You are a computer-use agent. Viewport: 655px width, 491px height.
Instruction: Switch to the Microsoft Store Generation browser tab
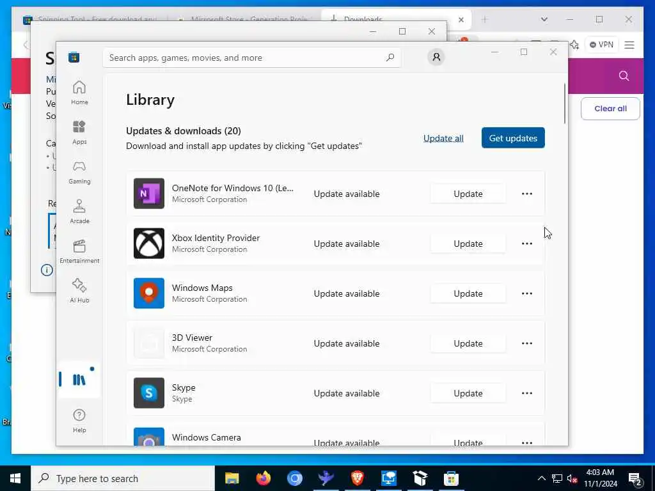coord(244,19)
